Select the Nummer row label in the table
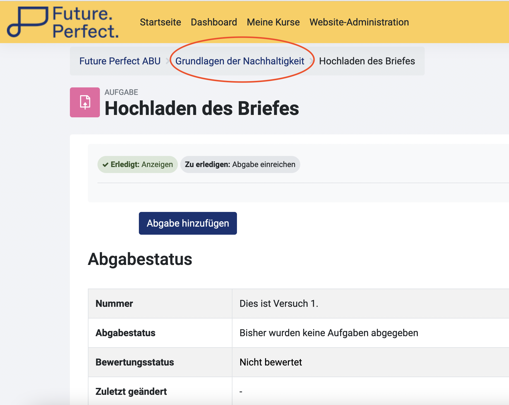This screenshot has width=509, height=405. pos(114,304)
